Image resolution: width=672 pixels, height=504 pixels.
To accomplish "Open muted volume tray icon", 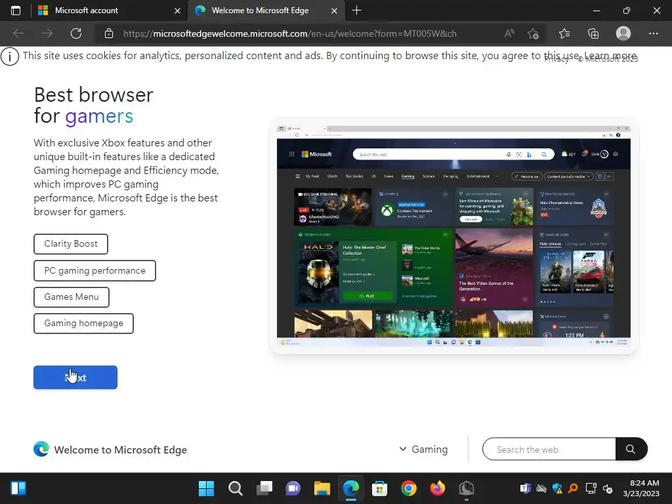I will pos(608,488).
